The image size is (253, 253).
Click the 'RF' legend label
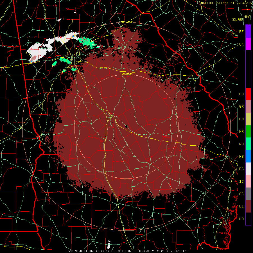[241, 31]
